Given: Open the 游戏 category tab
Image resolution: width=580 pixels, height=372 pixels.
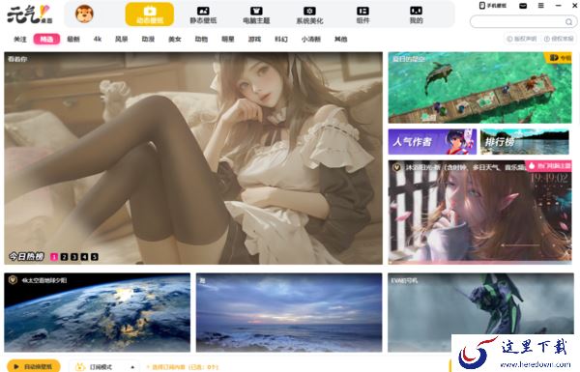Looking at the screenshot, I should click(x=254, y=39).
